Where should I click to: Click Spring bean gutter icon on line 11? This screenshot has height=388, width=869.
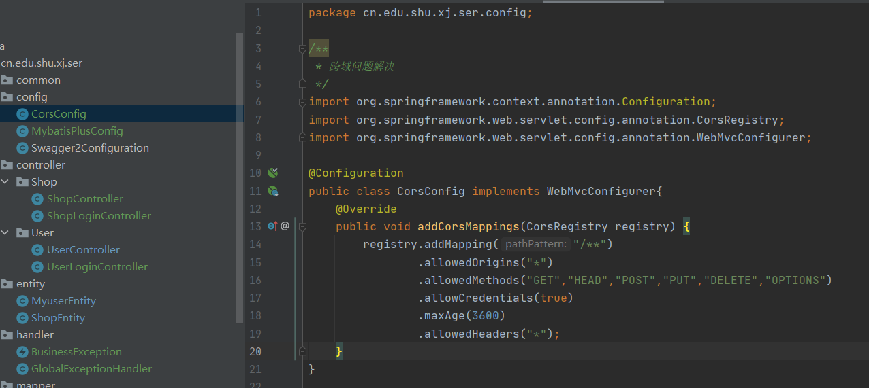coord(272,191)
